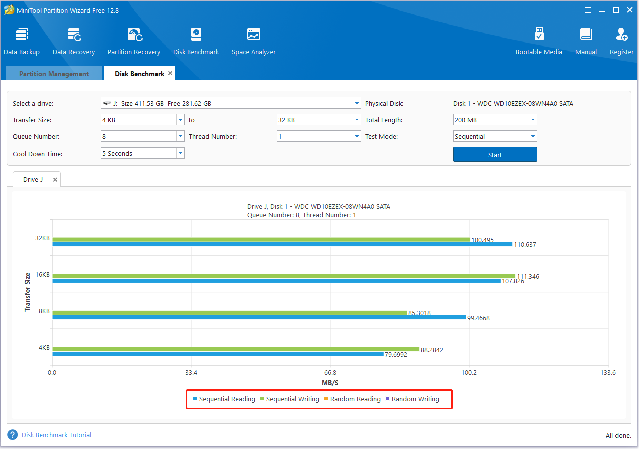Open the Disk Benchmark Tutorial link
This screenshot has height=449, width=639.
tap(56, 435)
